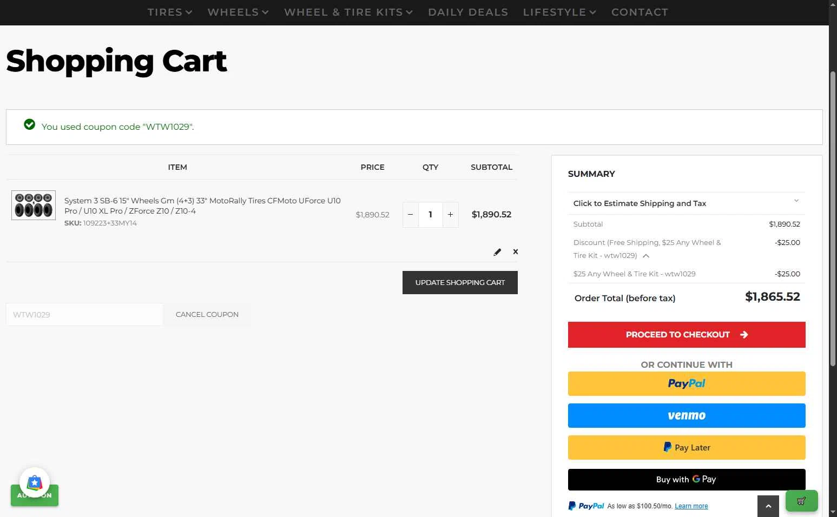Click Update Shopping Cart button
The image size is (837, 517).
(460, 282)
